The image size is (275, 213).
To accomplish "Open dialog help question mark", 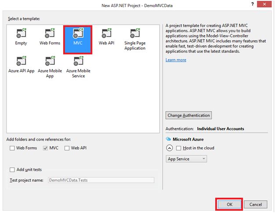I will (x=252, y=4).
